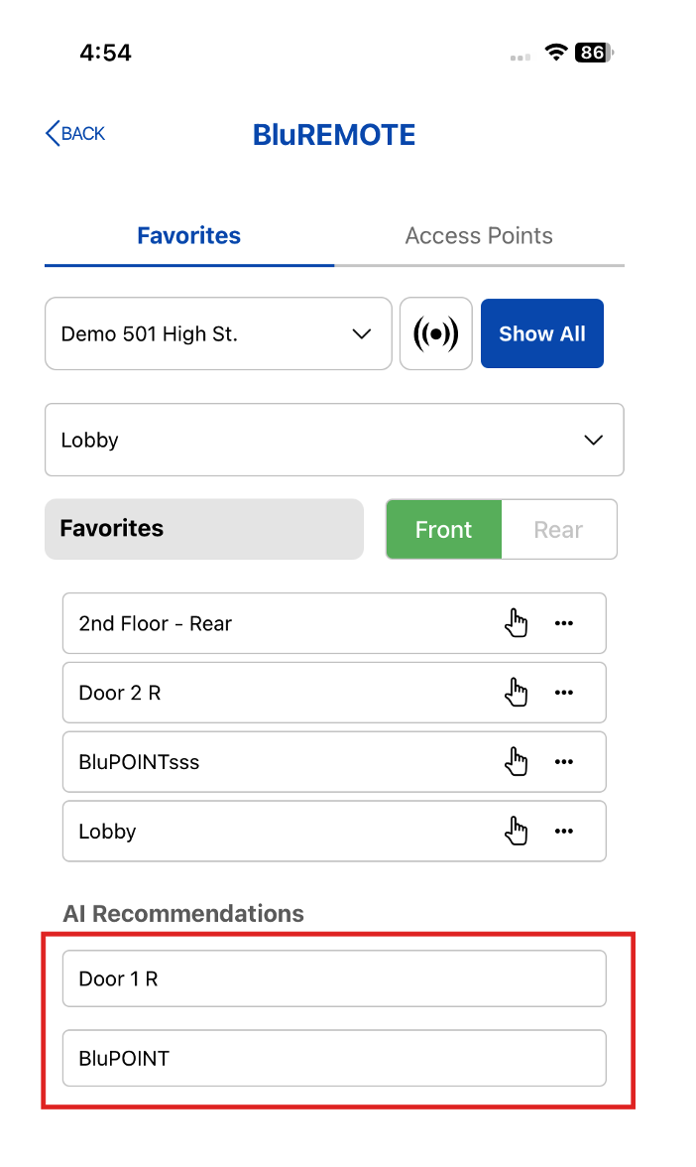
Task: Tap hand icon for 2nd Floor - Rear
Action: 517,623
